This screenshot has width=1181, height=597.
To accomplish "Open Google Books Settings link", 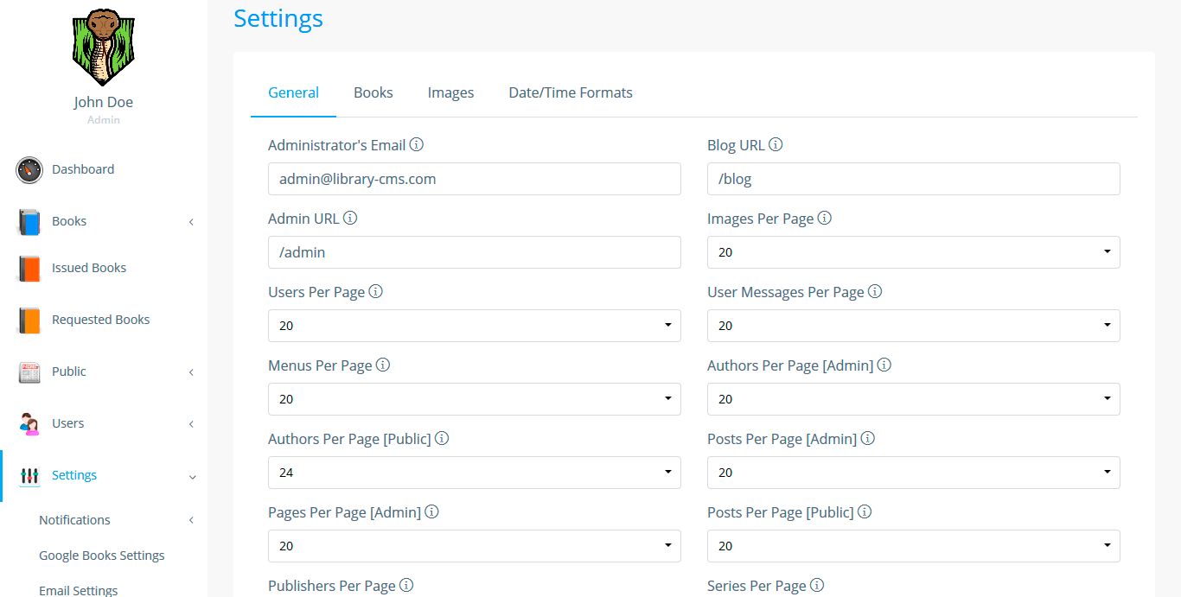I will [x=102, y=556].
